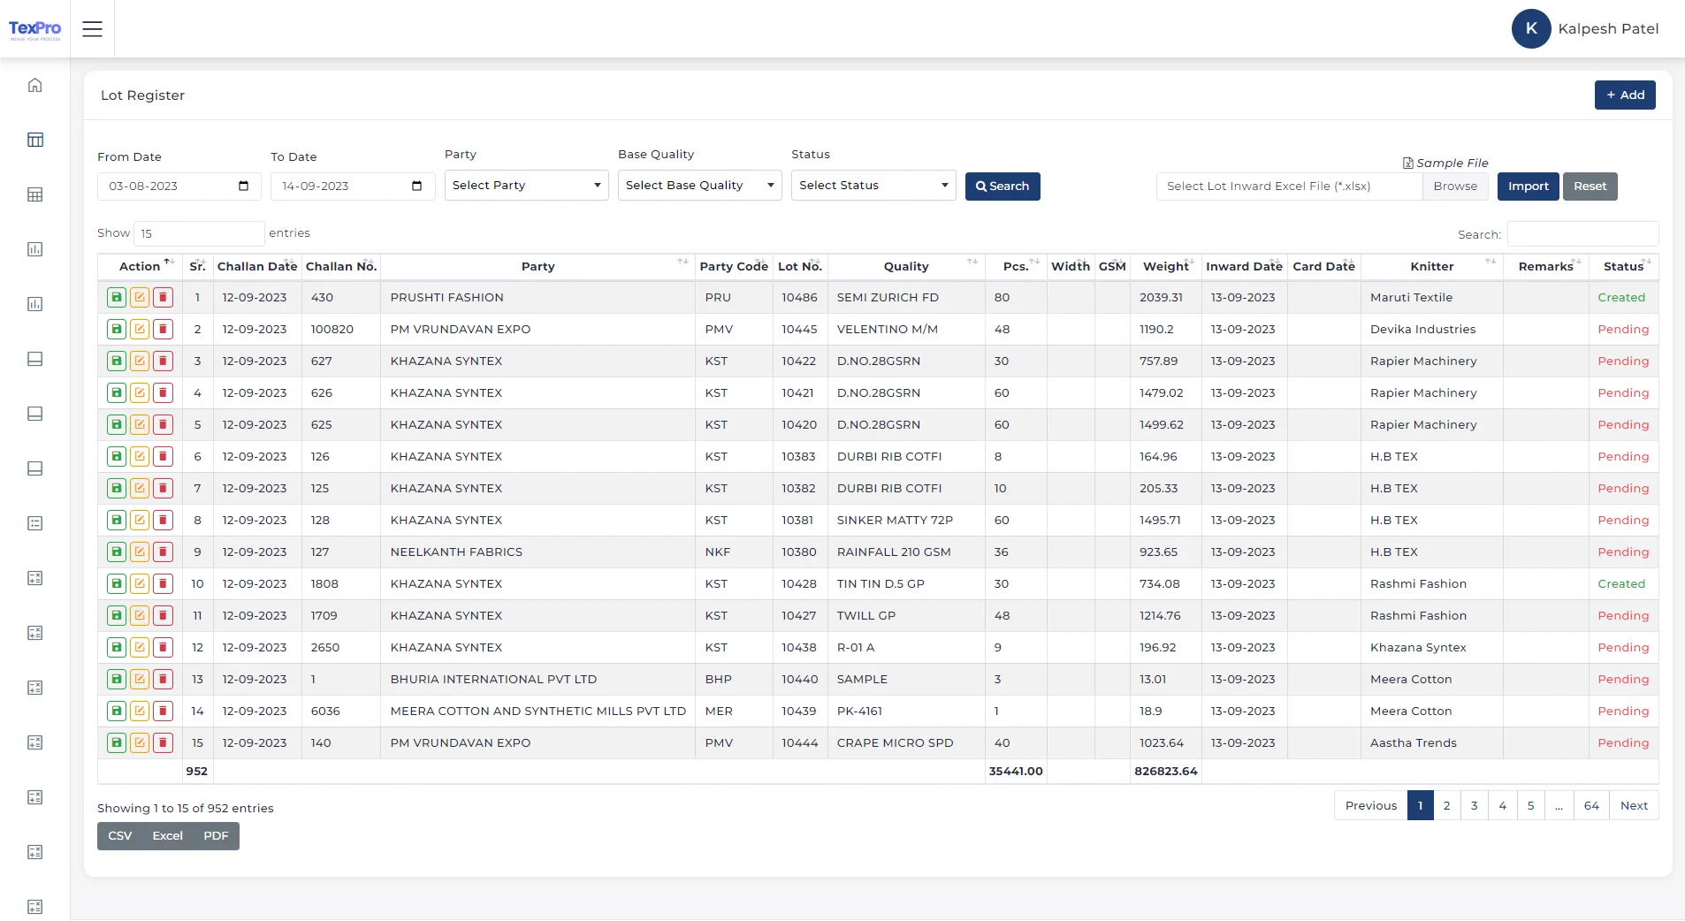This screenshot has height=921, width=1685.
Task: Open the Select Party dropdown
Action: [x=526, y=186]
